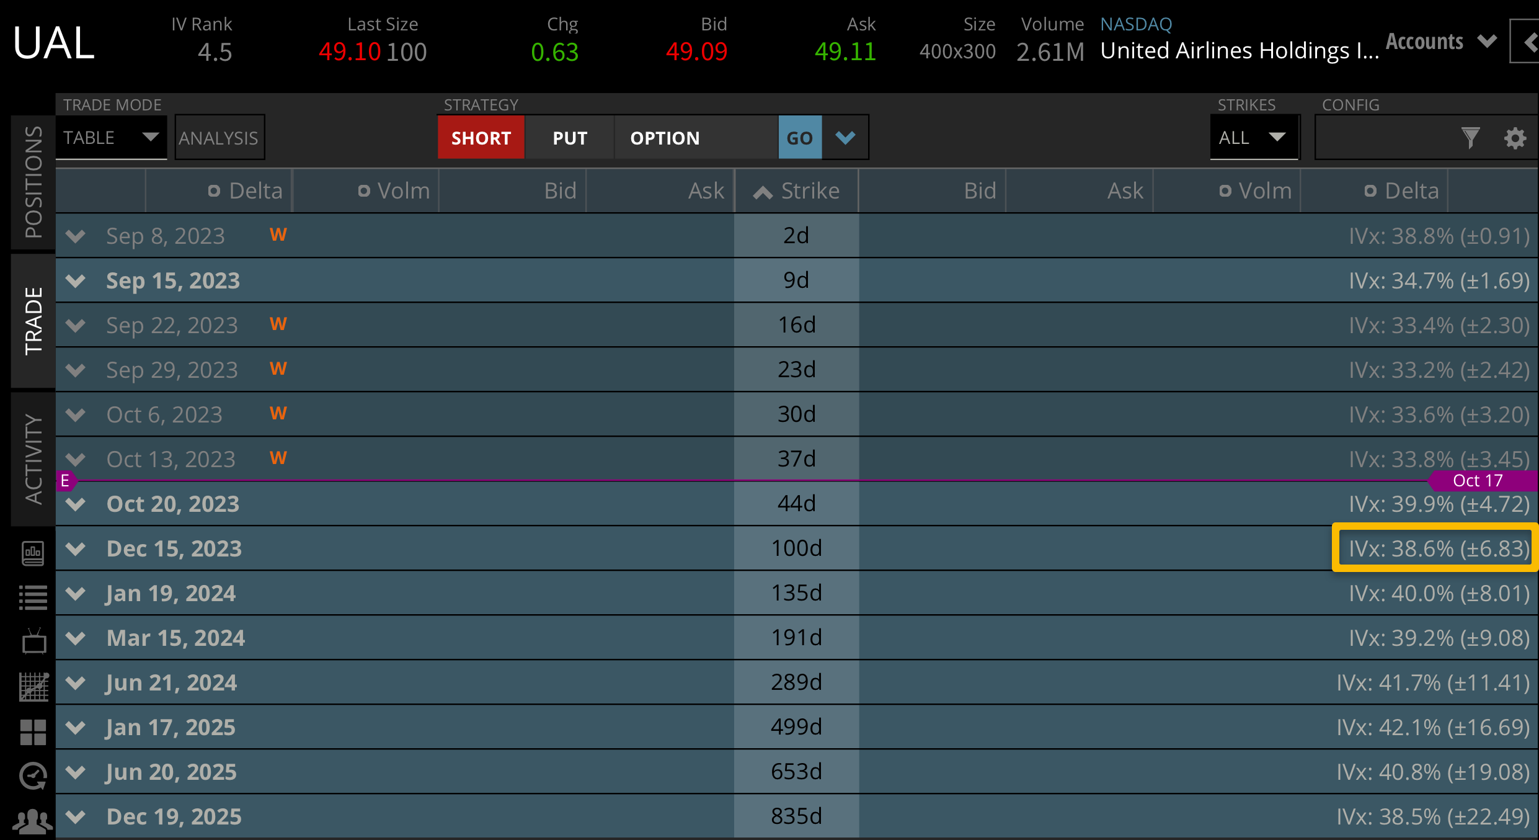Click the ANALYSIS button
The height and width of the screenshot is (840, 1539).
219,138
